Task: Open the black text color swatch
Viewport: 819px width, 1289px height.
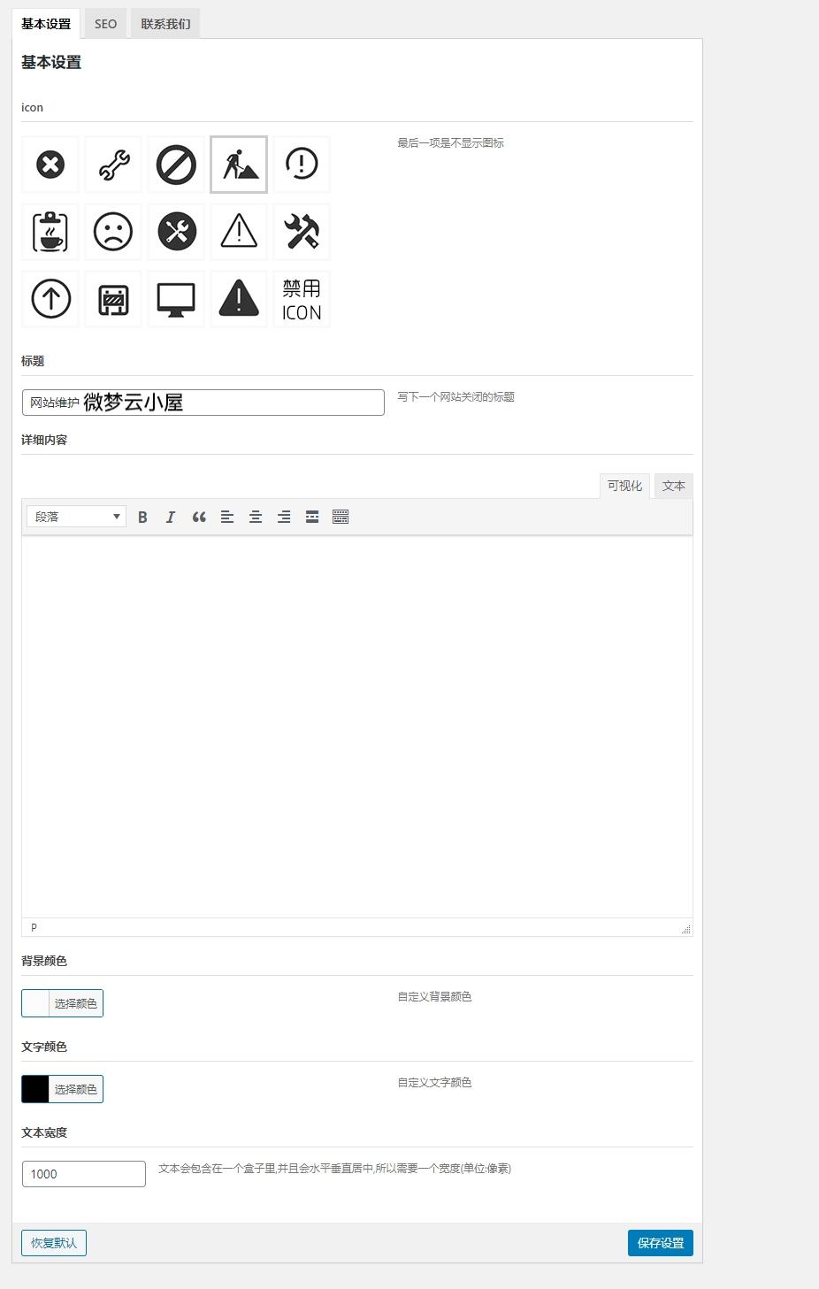Action: [35, 1089]
